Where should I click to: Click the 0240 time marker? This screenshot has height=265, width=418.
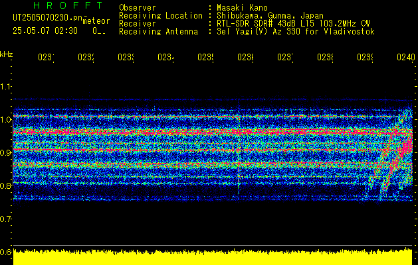click(406, 57)
